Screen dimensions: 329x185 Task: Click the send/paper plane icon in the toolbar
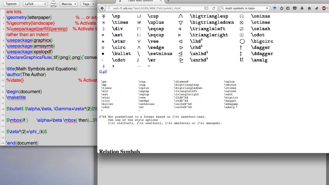click(317, 8)
